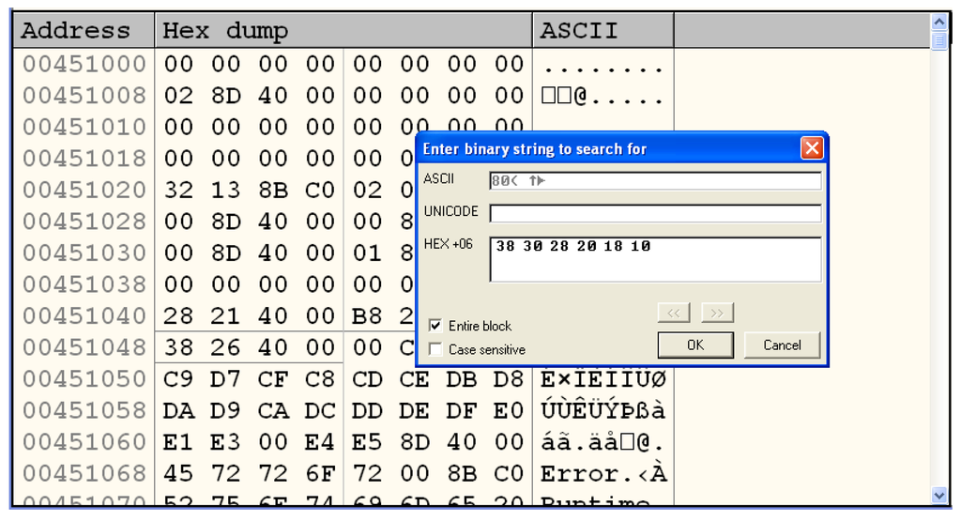This screenshot has width=961, height=521.
Task: Click the >> next pattern button
Action: 717,314
